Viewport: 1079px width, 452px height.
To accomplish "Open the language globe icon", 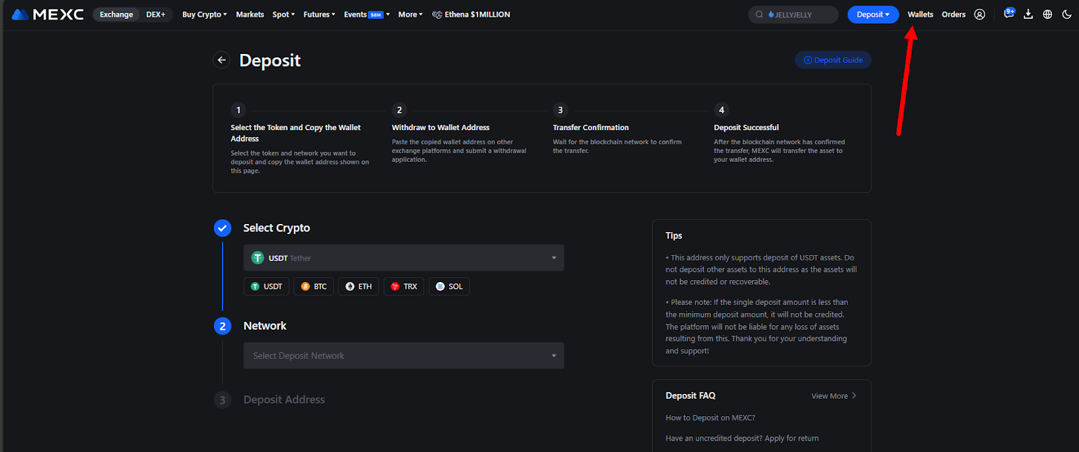I will pos(1047,14).
